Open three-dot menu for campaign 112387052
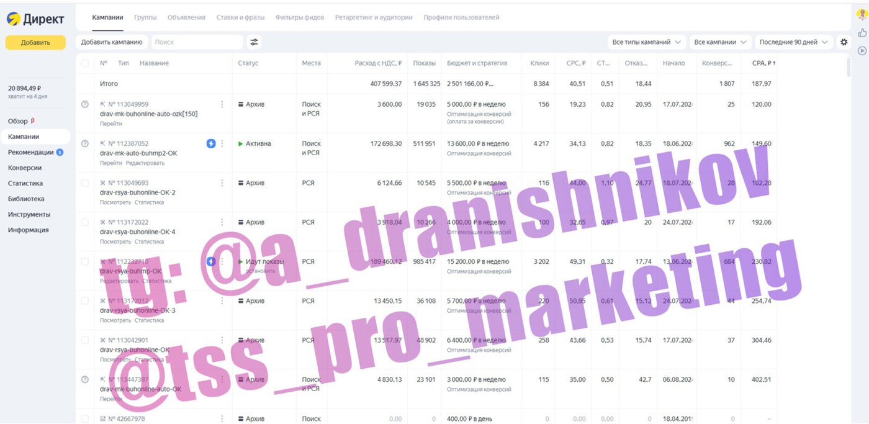 coord(222,143)
